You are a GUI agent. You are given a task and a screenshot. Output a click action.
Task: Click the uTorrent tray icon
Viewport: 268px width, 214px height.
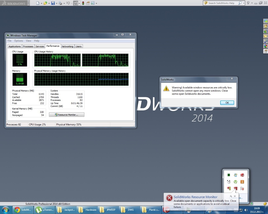236,182
